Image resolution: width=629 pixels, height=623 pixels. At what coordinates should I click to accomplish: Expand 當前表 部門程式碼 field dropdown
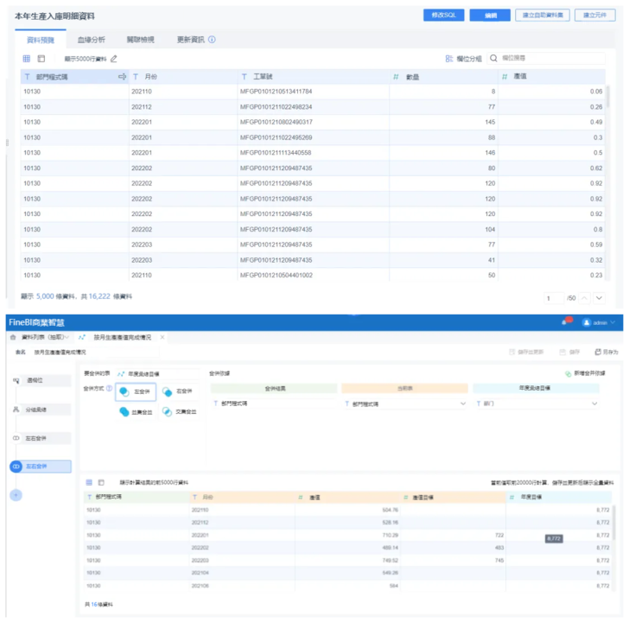(x=463, y=404)
